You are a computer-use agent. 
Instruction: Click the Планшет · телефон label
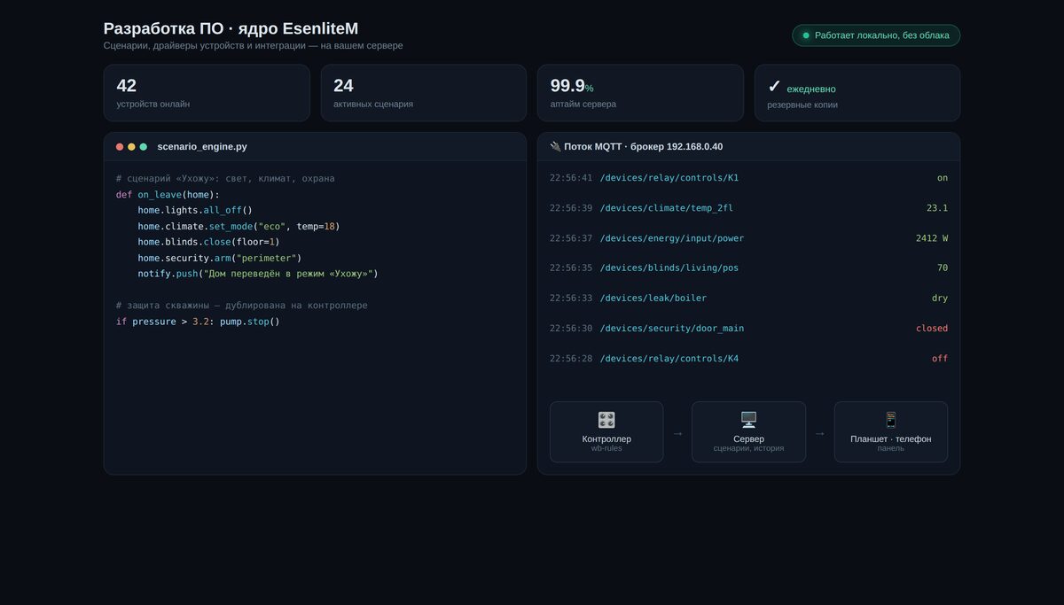[891, 438]
